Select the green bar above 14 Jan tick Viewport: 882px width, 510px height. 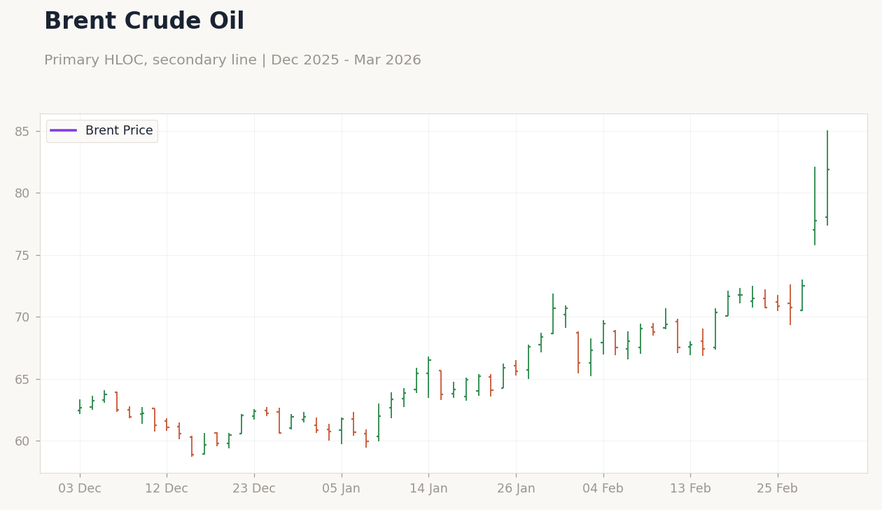tap(428, 377)
